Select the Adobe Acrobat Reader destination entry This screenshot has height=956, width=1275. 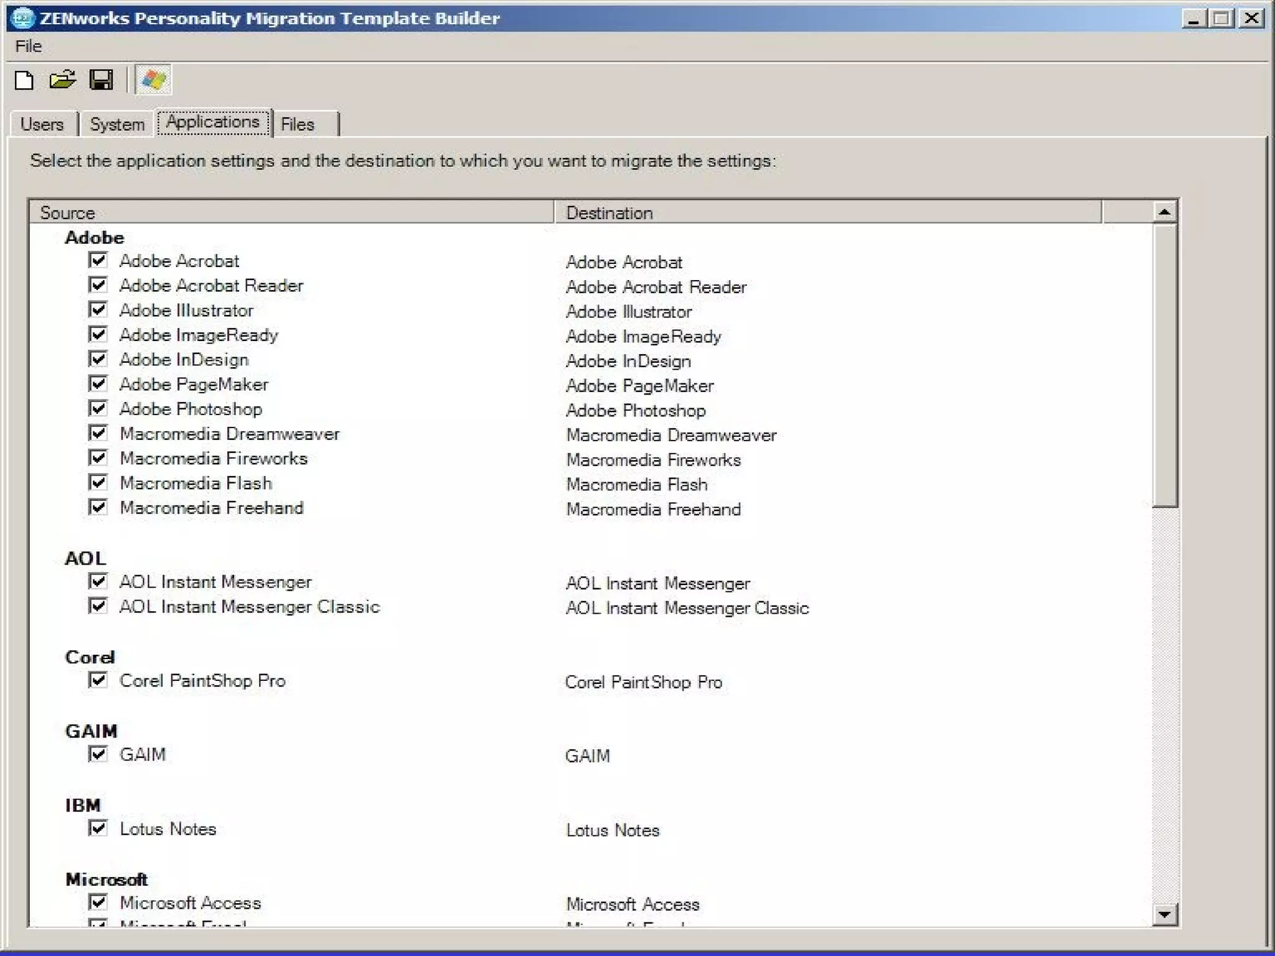click(656, 287)
